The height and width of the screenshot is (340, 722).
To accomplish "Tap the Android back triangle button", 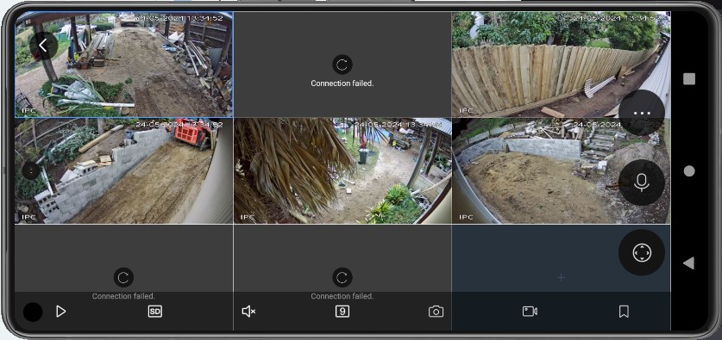I will tap(689, 263).
